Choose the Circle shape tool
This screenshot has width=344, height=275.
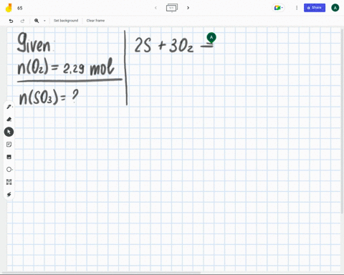pos(9,170)
